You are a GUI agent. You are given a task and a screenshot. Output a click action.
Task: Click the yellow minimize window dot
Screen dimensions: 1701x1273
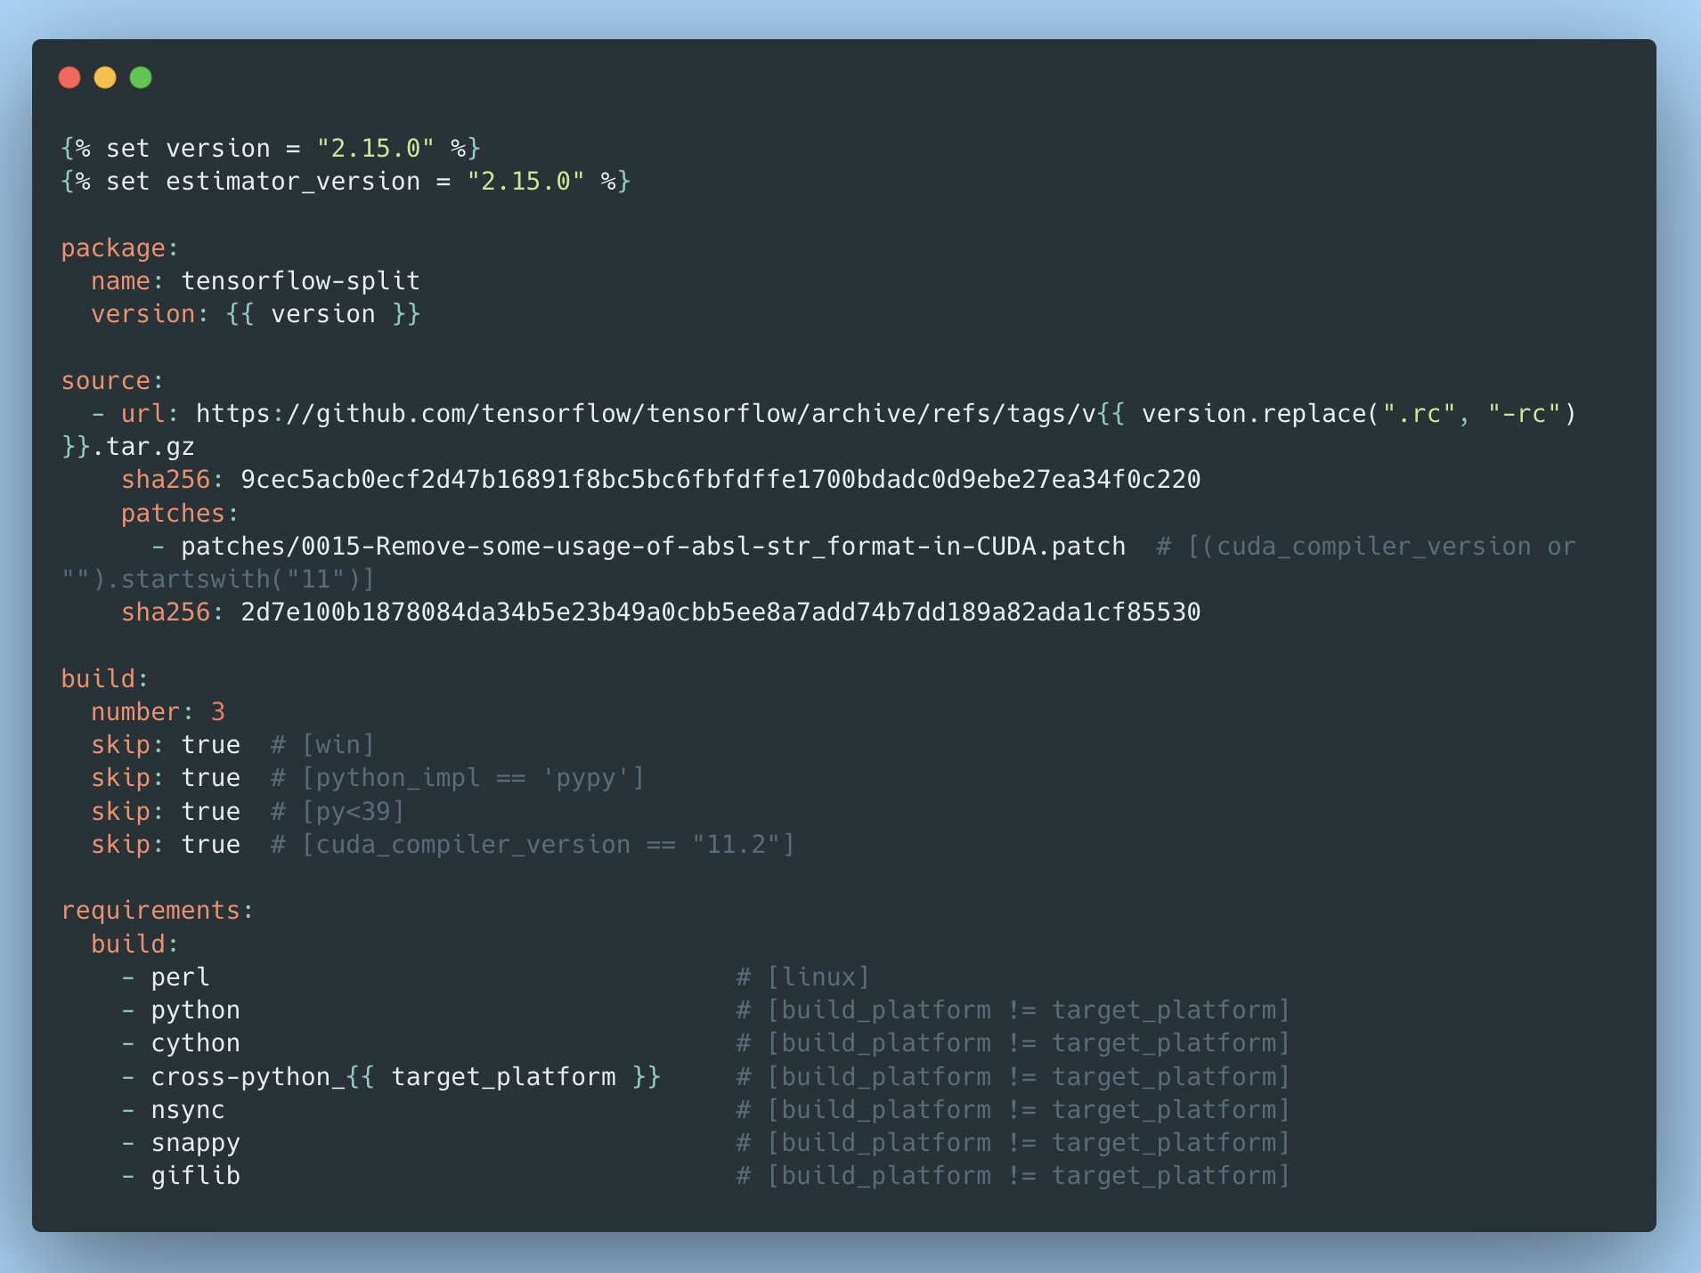pos(105,78)
